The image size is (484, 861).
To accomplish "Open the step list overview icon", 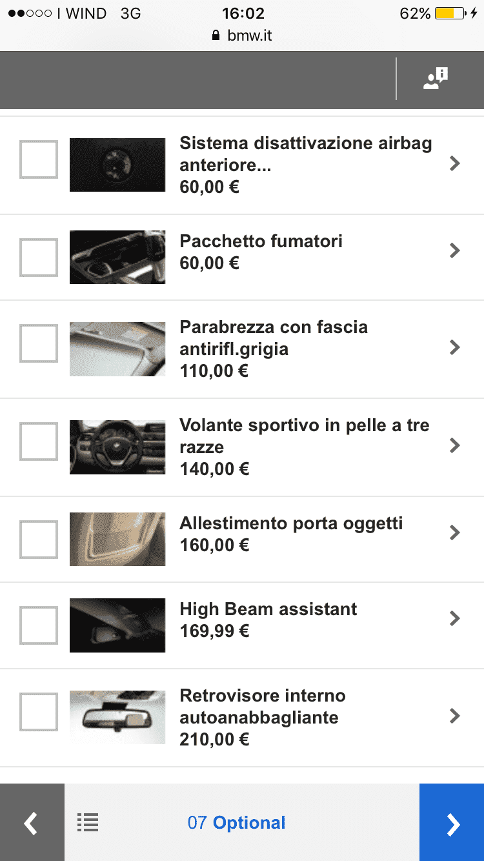I will click(x=88, y=822).
